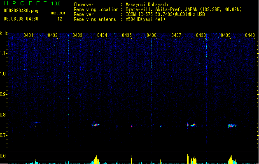Click the 0.6 kHz axis label
Image resolution: width=259 pixels, height=164 pixels.
click(x=3, y=156)
